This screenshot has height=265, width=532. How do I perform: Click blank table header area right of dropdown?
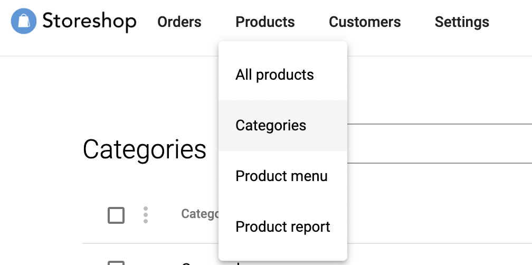(438, 215)
